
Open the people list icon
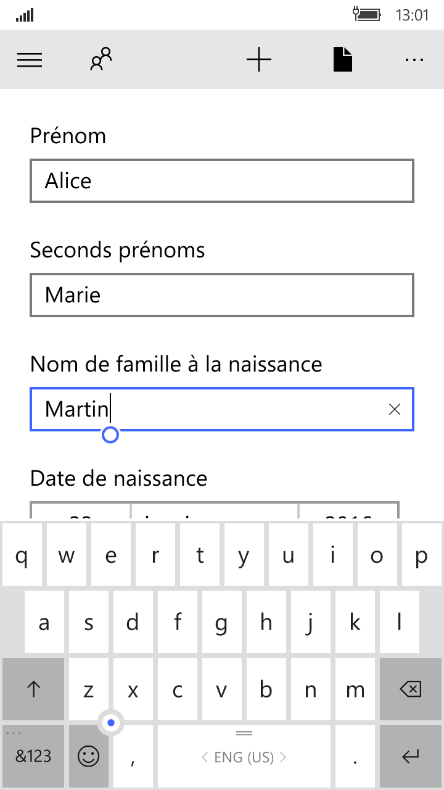(x=101, y=60)
